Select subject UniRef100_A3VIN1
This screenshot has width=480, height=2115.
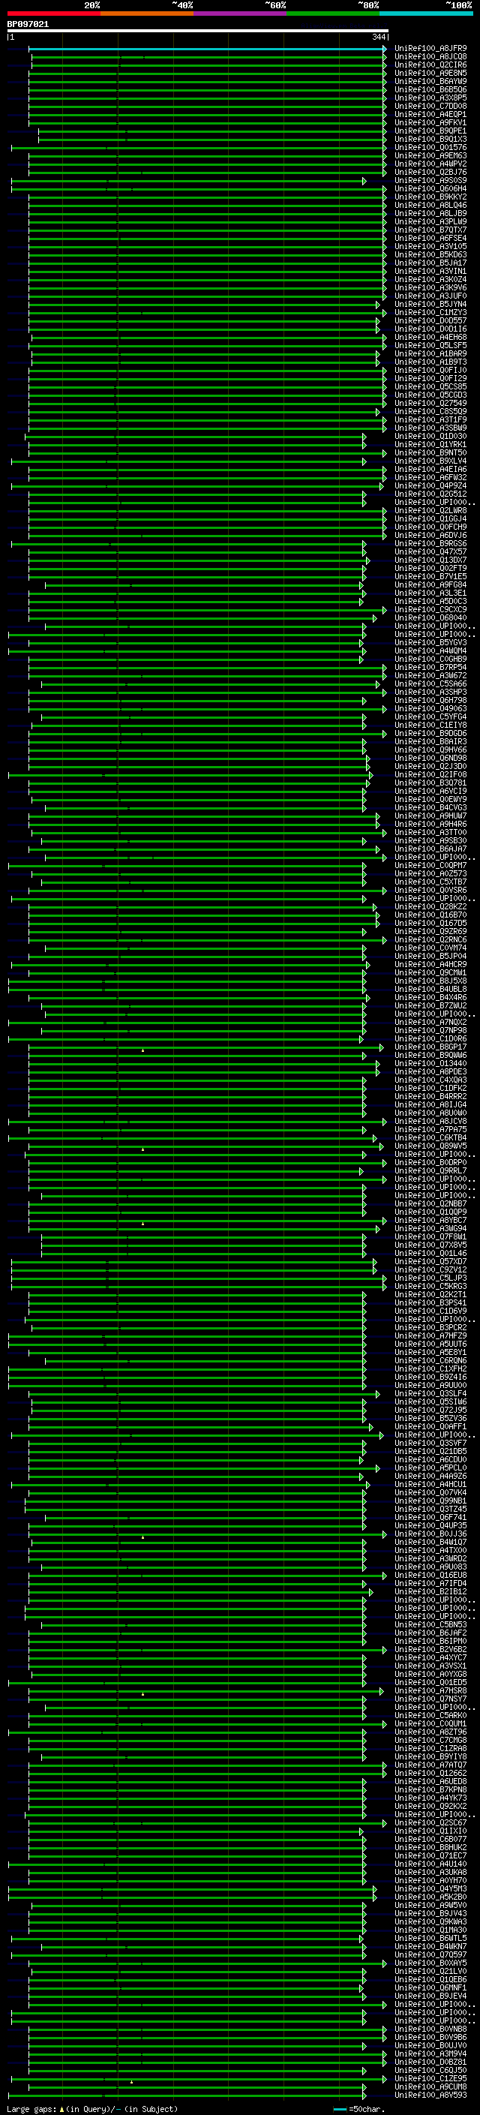pyautogui.click(x=430, y=271)
